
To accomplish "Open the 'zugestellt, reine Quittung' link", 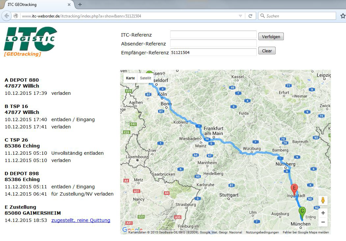I will [x=81, y=220].
